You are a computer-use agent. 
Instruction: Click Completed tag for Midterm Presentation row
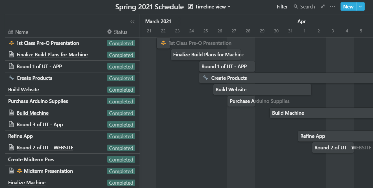click(x=121, y=171)
